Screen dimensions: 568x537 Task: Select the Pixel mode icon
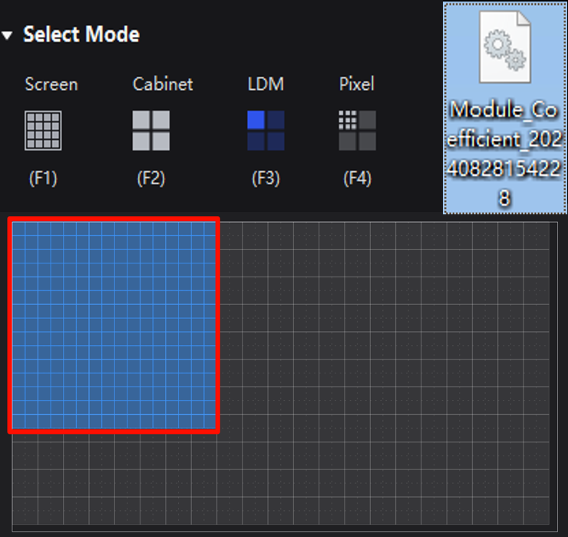click(x=357, y=130)
